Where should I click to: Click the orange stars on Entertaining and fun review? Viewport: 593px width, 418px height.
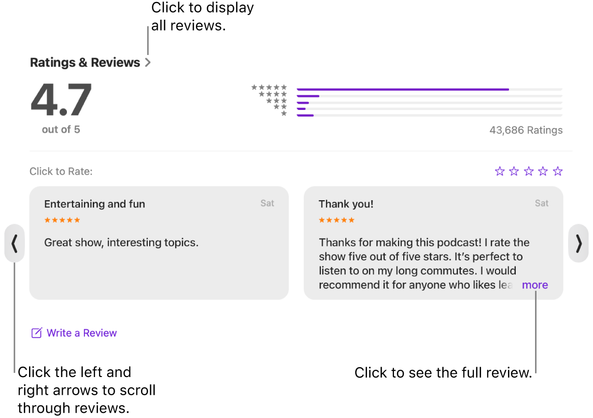pos(62,220)
